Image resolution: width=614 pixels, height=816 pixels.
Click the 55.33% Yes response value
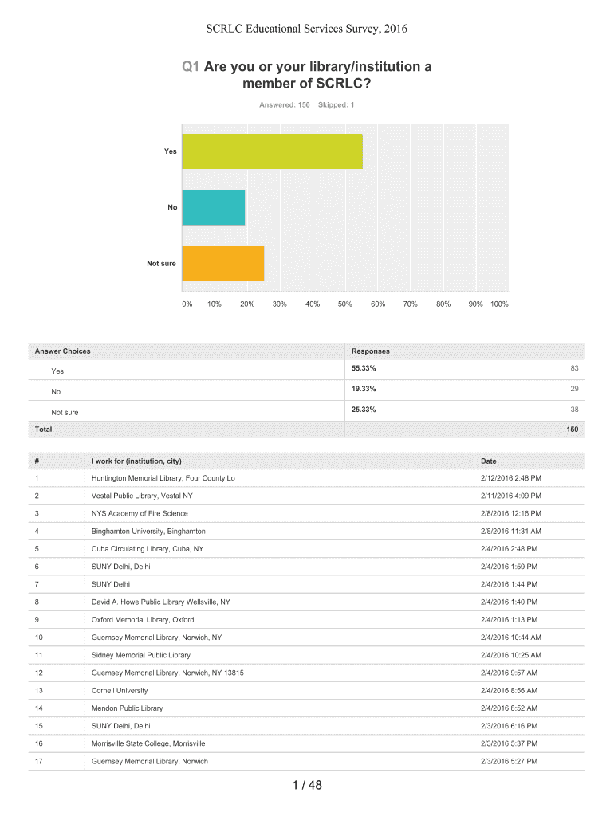point(364,368)
